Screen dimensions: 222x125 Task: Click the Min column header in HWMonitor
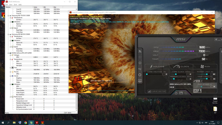(48, 7)
